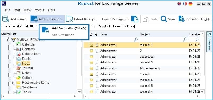Click the Deleted Items folder icon
The image size is (213, 100).
point(19,54)
